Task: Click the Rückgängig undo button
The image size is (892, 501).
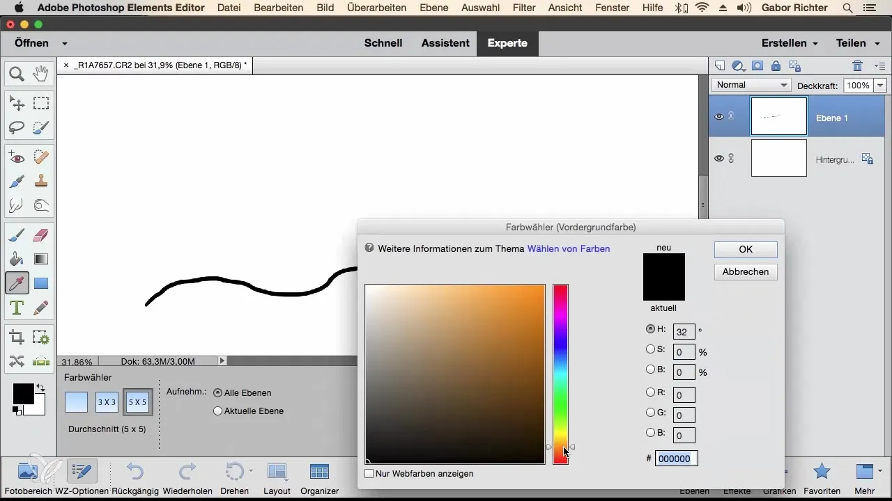Action: (134, 477)
